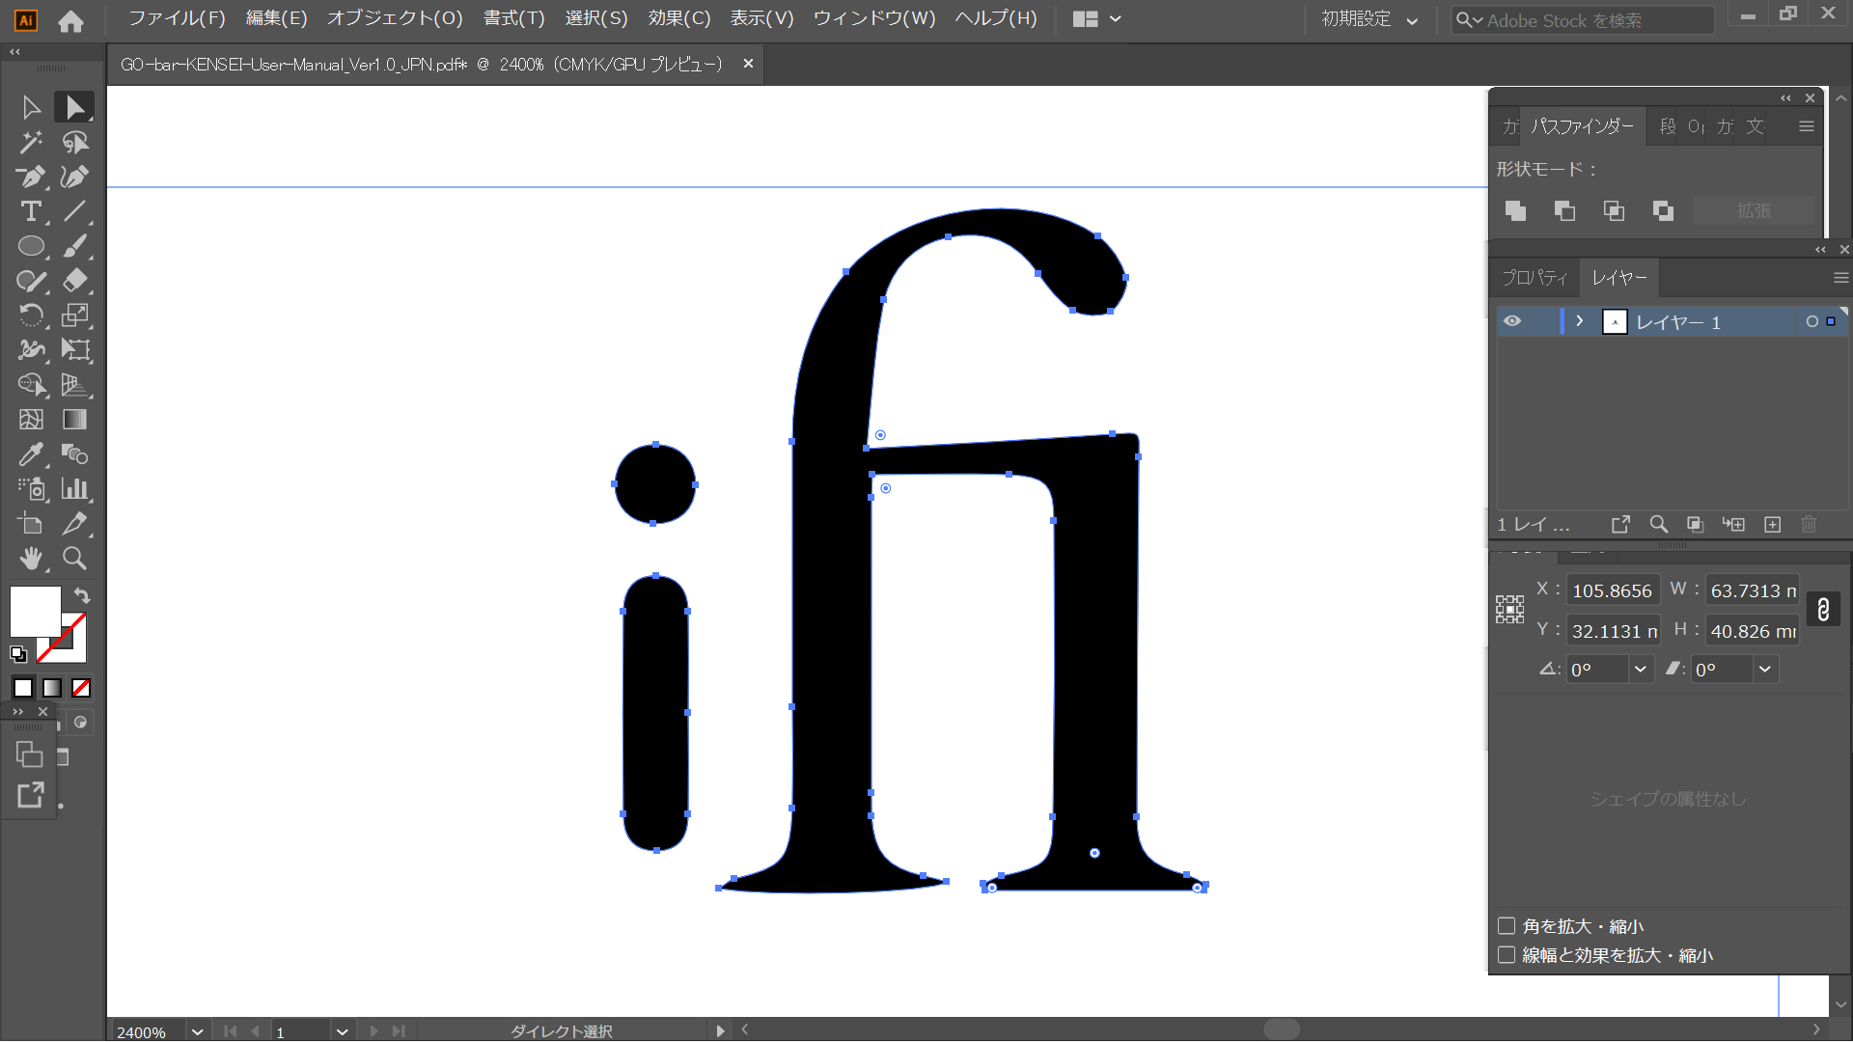Hide layer レイヤー 1 with eye icon

[1512, 321]
